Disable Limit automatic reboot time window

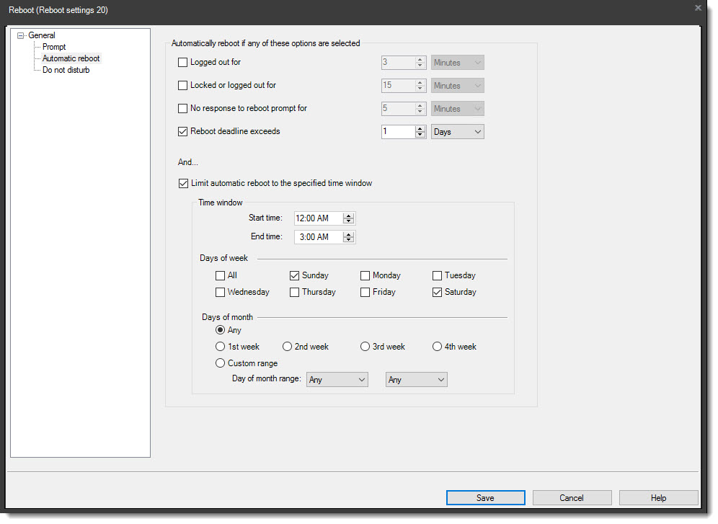(x=183, y=183)
